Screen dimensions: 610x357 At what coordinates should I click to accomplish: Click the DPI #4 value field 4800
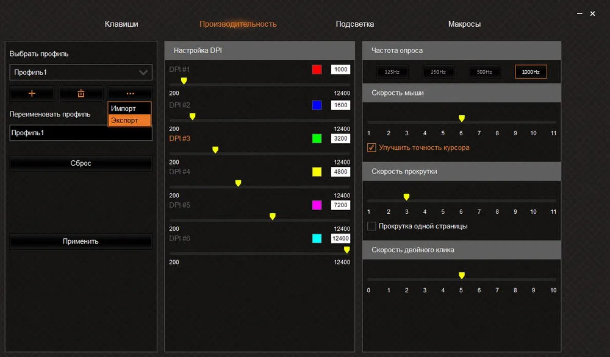[x=340, y=172]
